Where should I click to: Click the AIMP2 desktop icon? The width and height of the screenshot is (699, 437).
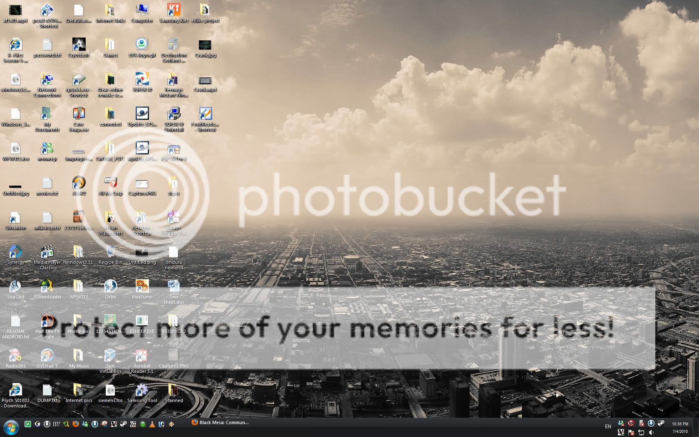tap(79, 184)
